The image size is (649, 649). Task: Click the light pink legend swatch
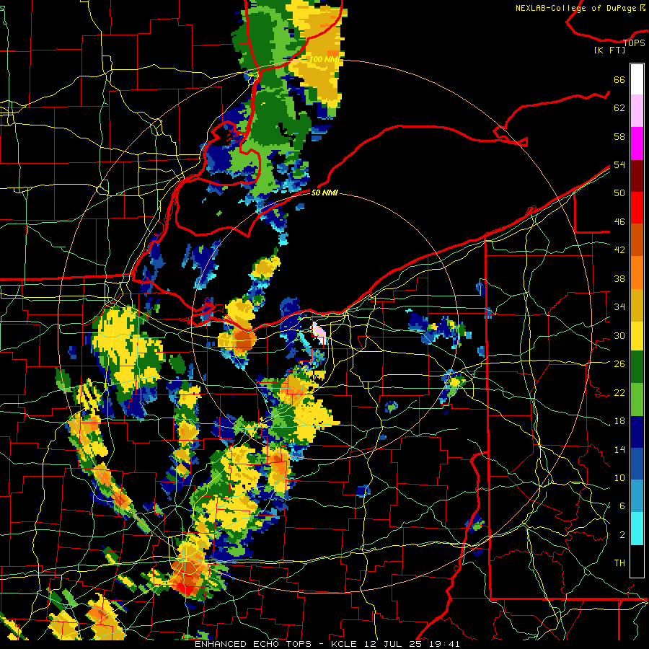[637, 111]
